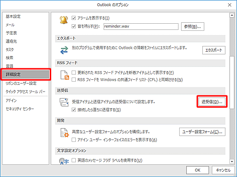Enable RSS フィードを Windows 共通フィード同期 checkbox
Image resolution: width=237 pixels, height=177 pixels.
pyautogui.click(x=74, y=80)
